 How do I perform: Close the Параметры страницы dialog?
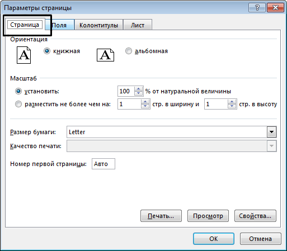coord(275,8)
